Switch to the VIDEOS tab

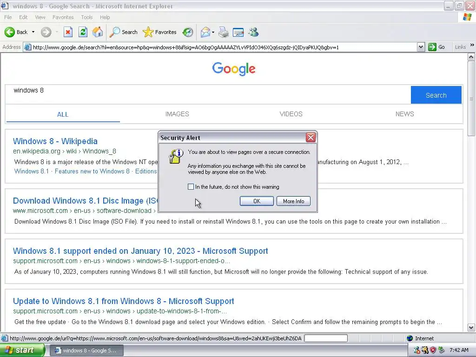point(291,114)
